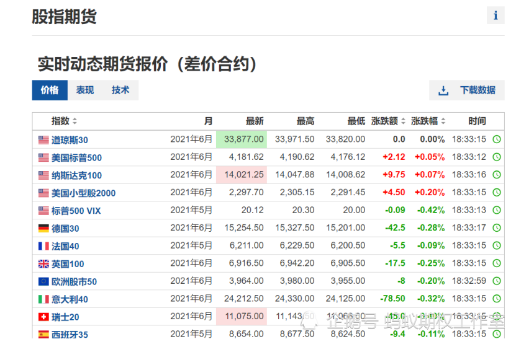Screen dimensions: 516x339
Task: Click the 下载数据 button
Action: [x=467, y=90]
